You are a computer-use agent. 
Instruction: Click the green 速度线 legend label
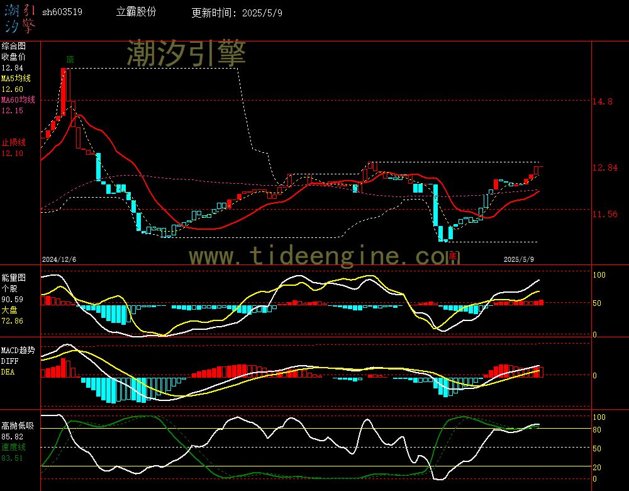[x=13, y=447]
